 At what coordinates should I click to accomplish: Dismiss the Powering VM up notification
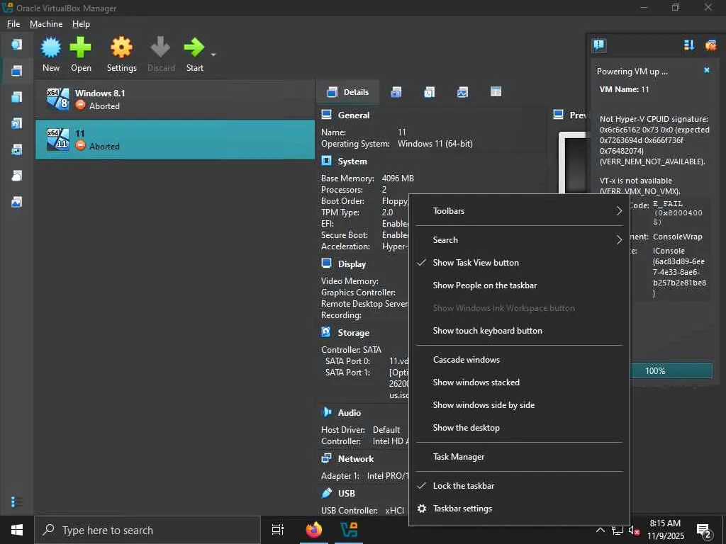pyautogui.click(x=707, y=70)
